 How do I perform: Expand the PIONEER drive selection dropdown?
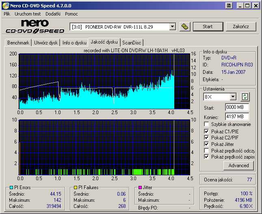click(172, 26)
